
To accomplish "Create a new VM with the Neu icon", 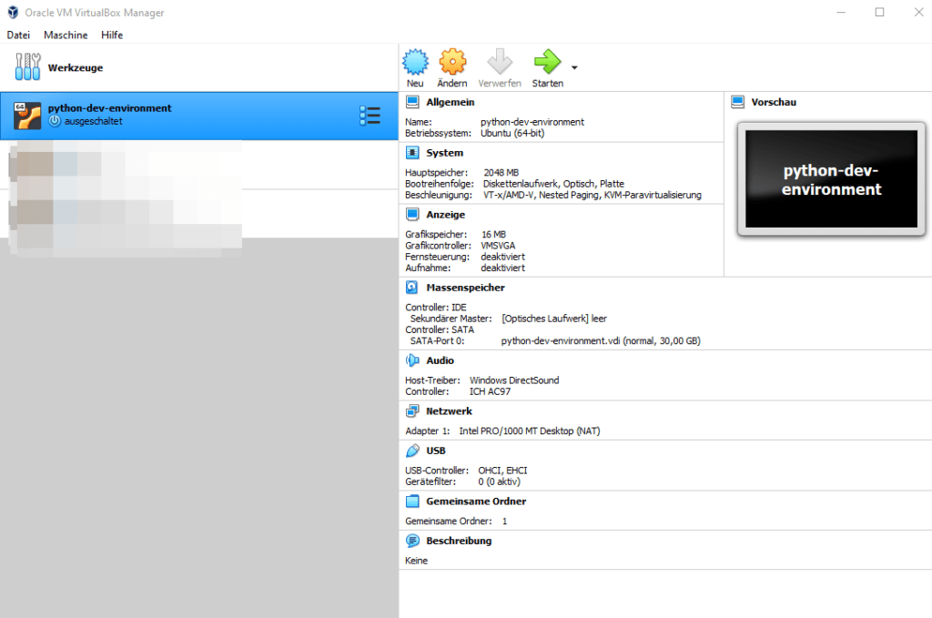I will [x=415, y=62].
